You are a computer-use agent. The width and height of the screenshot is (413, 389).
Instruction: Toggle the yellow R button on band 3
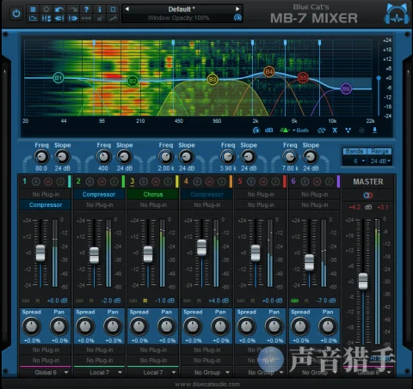pyautogui.click(x=145, y=301)
